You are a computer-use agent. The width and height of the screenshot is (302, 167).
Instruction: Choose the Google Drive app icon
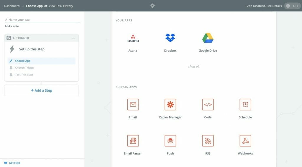208,38
